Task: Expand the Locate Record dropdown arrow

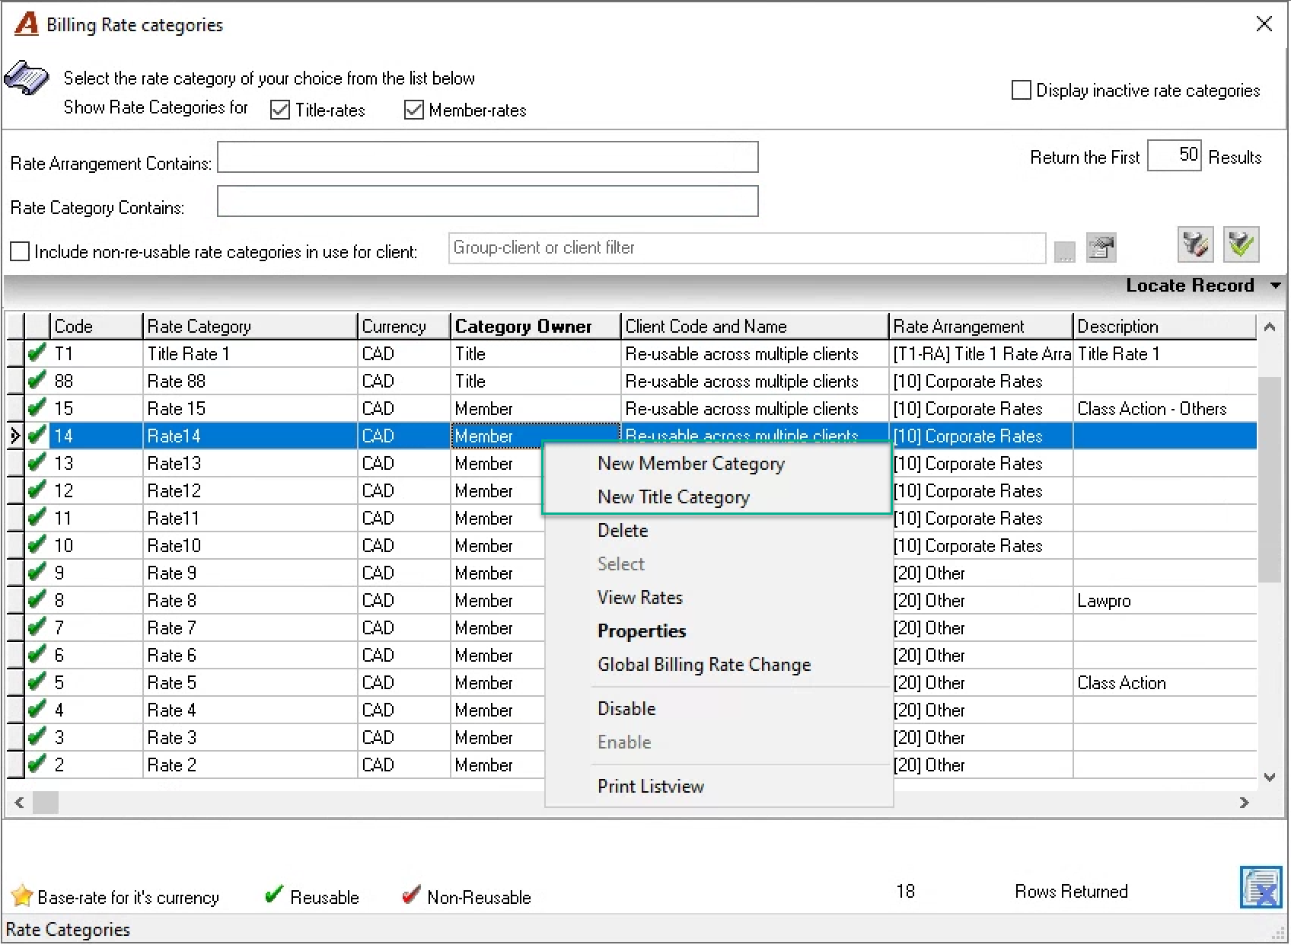Action: [x=1276, y=286]
